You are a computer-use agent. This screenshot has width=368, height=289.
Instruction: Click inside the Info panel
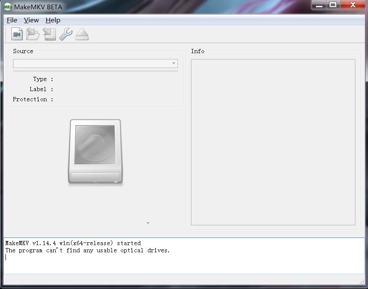273,140
